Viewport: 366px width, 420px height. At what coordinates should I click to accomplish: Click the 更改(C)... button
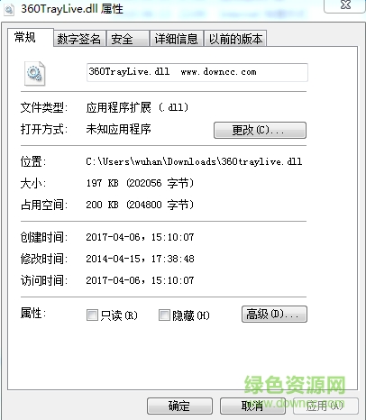260,130
